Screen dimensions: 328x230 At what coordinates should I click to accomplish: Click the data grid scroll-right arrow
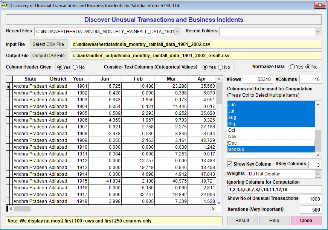pos(213,209)
